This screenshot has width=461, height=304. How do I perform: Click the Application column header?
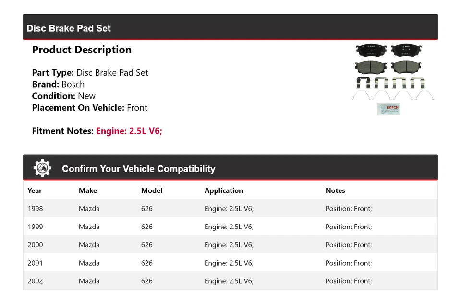click(224, 190)
